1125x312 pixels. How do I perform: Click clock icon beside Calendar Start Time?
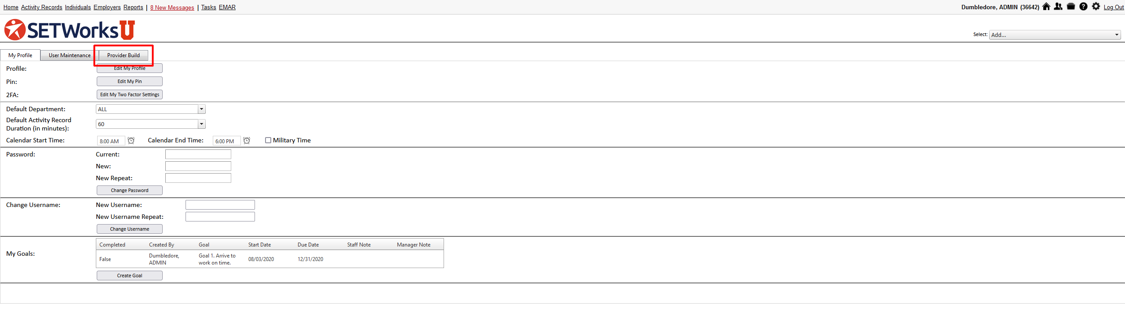[131, 141]
